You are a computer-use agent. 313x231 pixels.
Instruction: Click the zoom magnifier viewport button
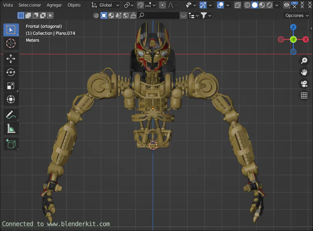point(304,60)
